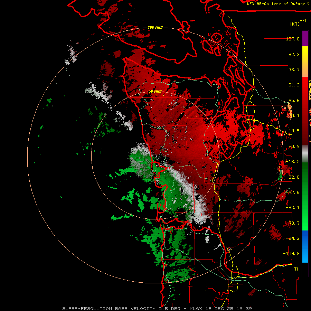The width and height of the screenshot is (311, 311).
Task: Select the -109.8 value on velocity scale
Action: pos(292,254)
